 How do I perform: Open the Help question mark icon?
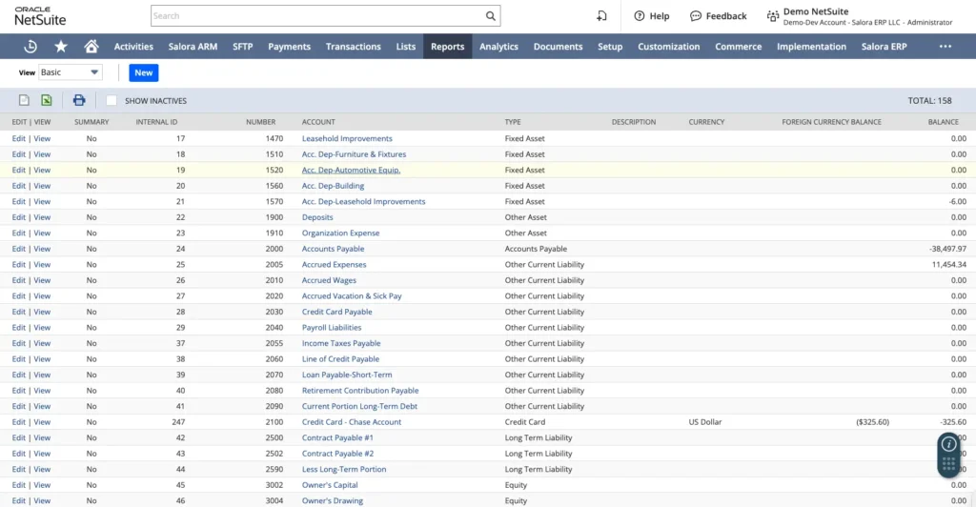point(651,16)
